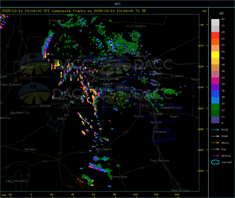This screenshot has height=198, width=235.
Task: Click the 'Tz 35' threshold text
Action: pyautogui.click(x=140, y=11)
